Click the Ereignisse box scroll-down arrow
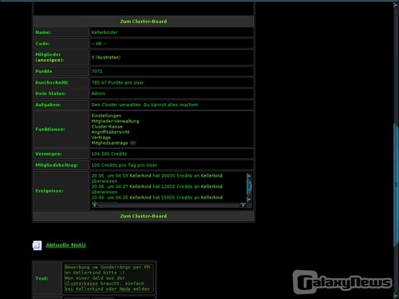Viewport: 399px width, 299px height. (249, 199)
